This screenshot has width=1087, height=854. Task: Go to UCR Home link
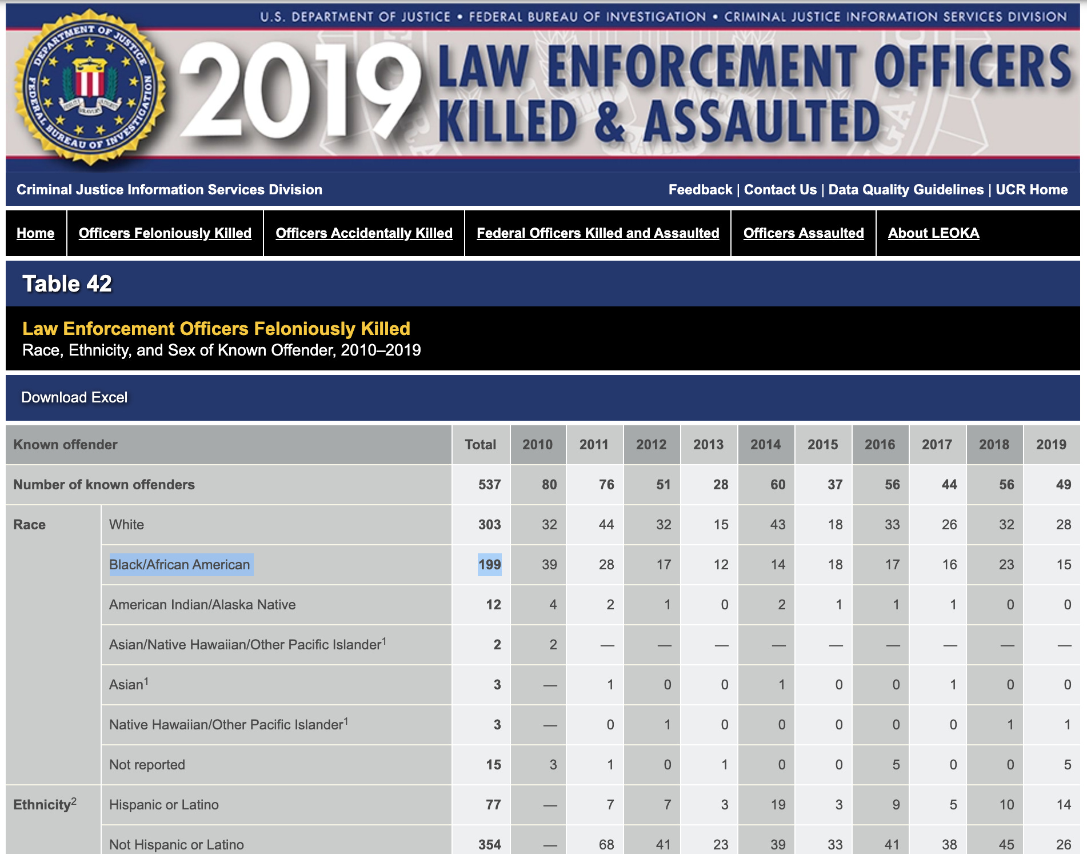(1032, 190)
